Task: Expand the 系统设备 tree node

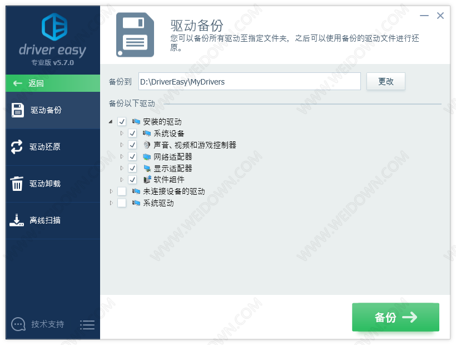Action: 122,133
